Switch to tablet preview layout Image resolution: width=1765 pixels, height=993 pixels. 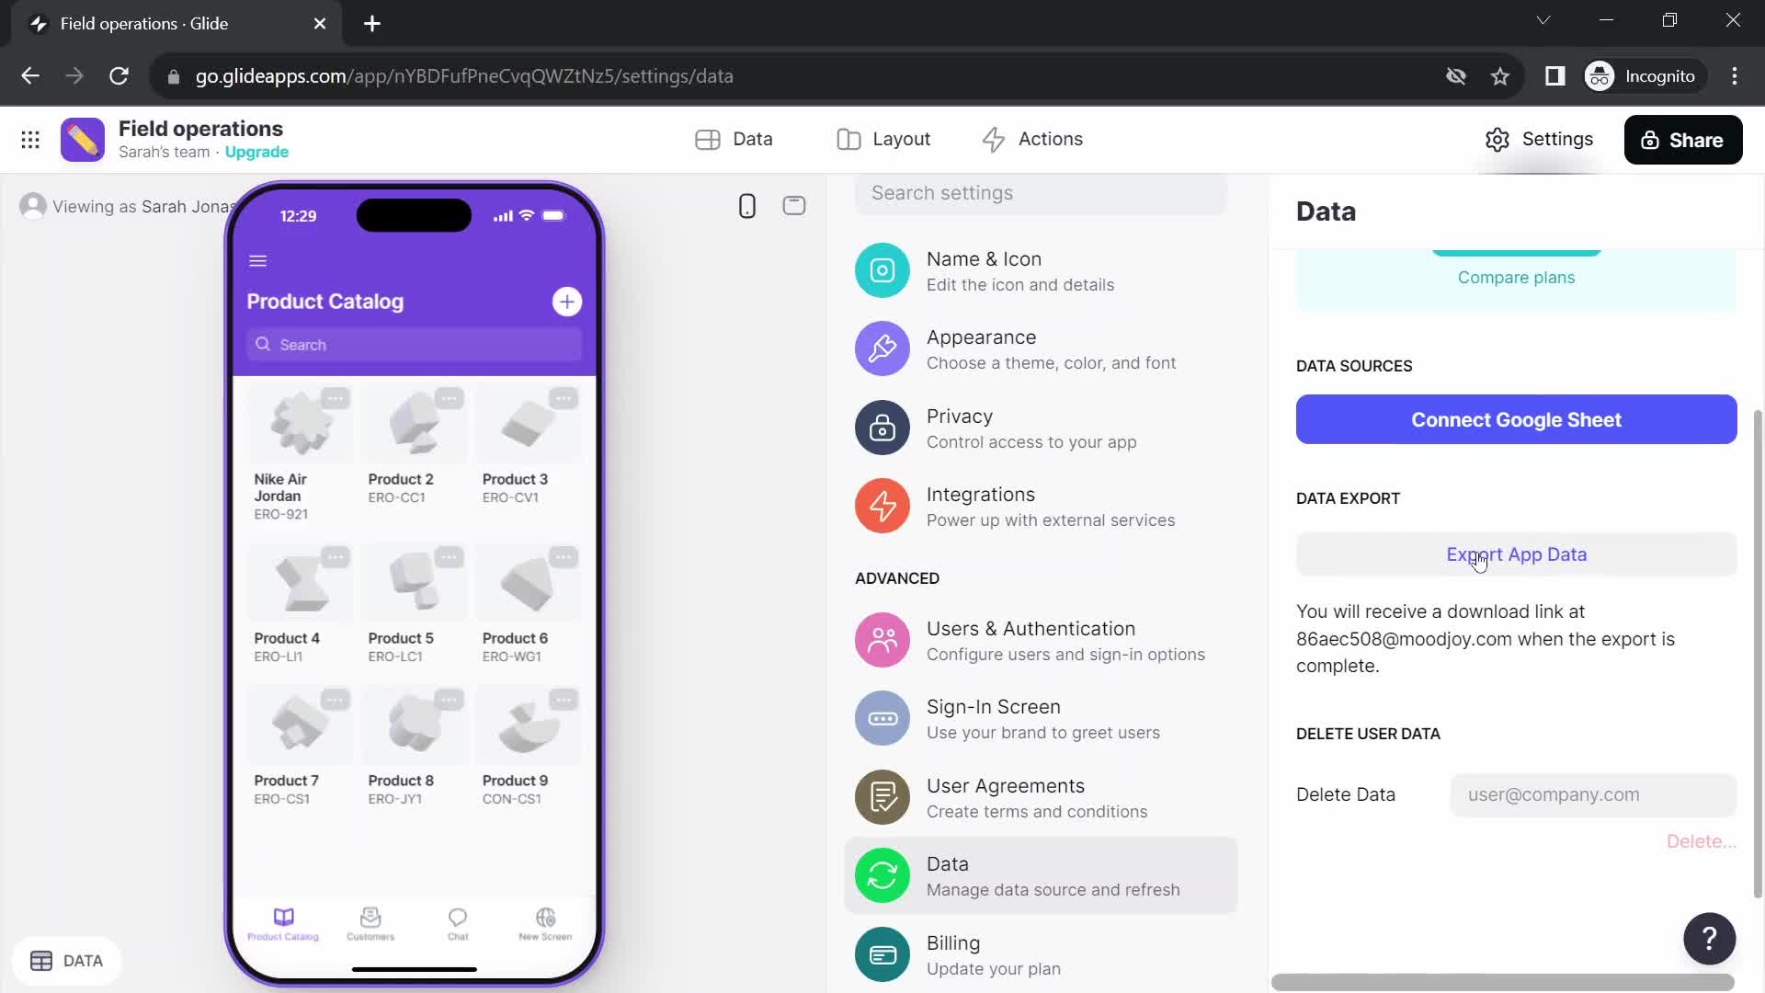(794, 204)
